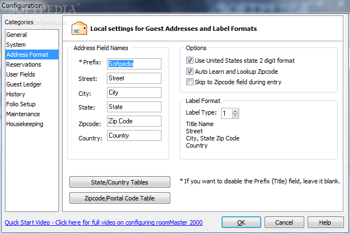Click the 'City, State Zip Code' preview line
This screenshot has height=234, width=350.
[213, 138]
